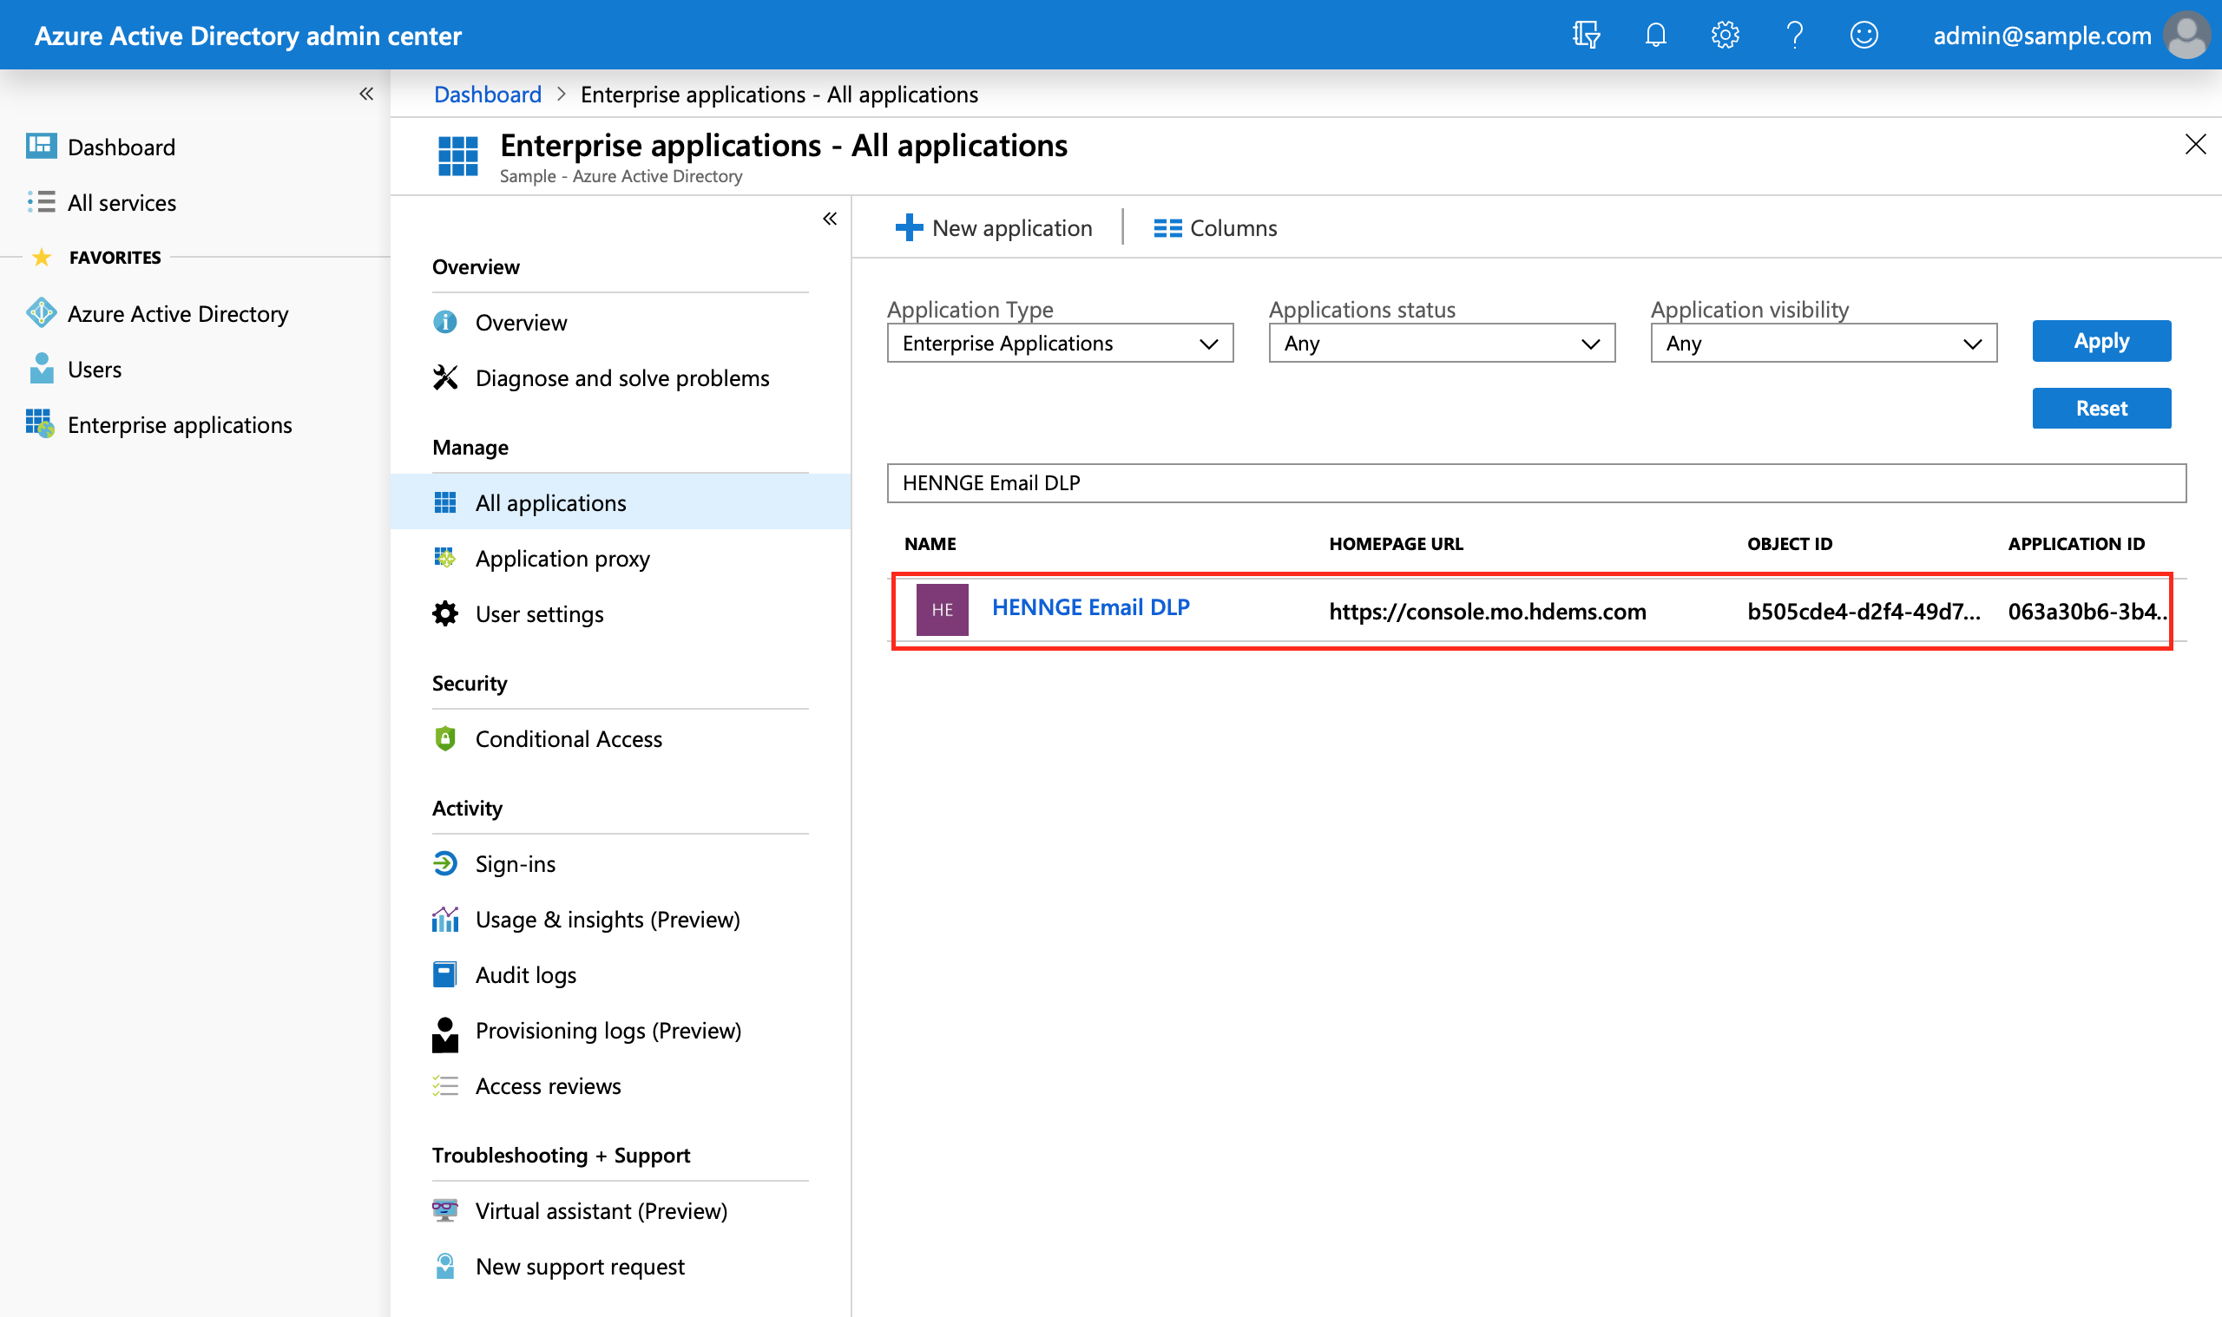The image size is (2222, 1317).
Task: Click the HOMEPAGE URL column header
Action: click(x=1396, y=544)
